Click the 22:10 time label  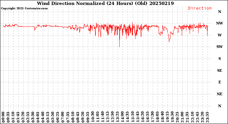pyautogui.click(x=192, y=117)
